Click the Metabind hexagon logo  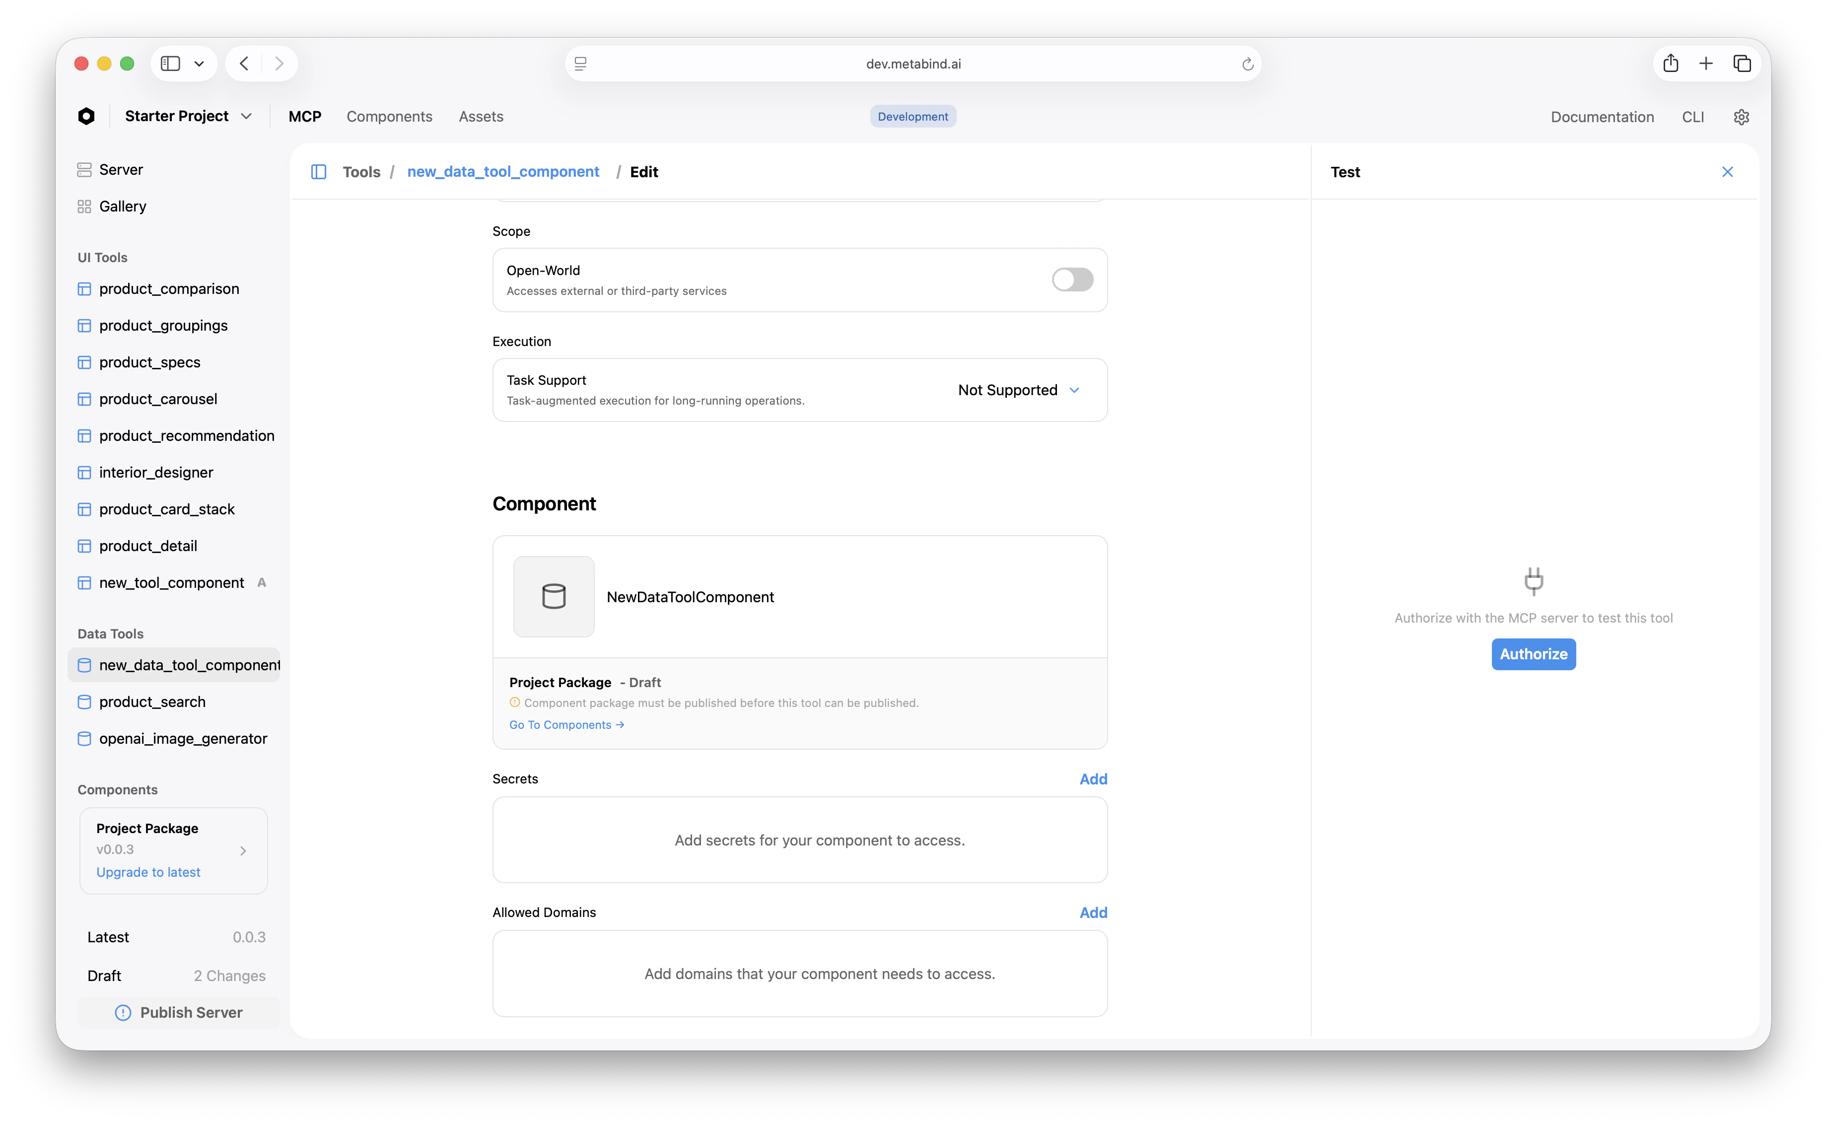86,116
